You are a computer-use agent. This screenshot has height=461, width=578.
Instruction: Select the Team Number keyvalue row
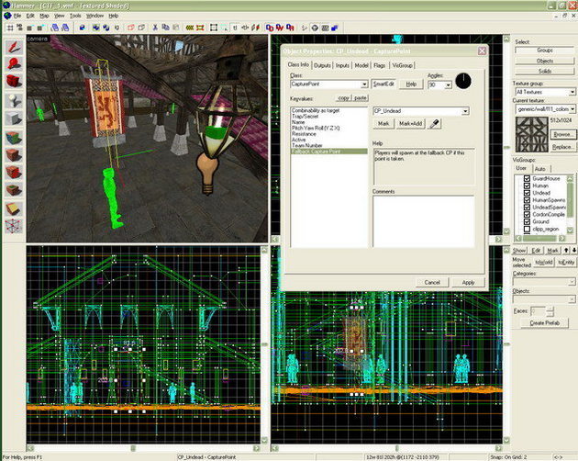point(306,143)
